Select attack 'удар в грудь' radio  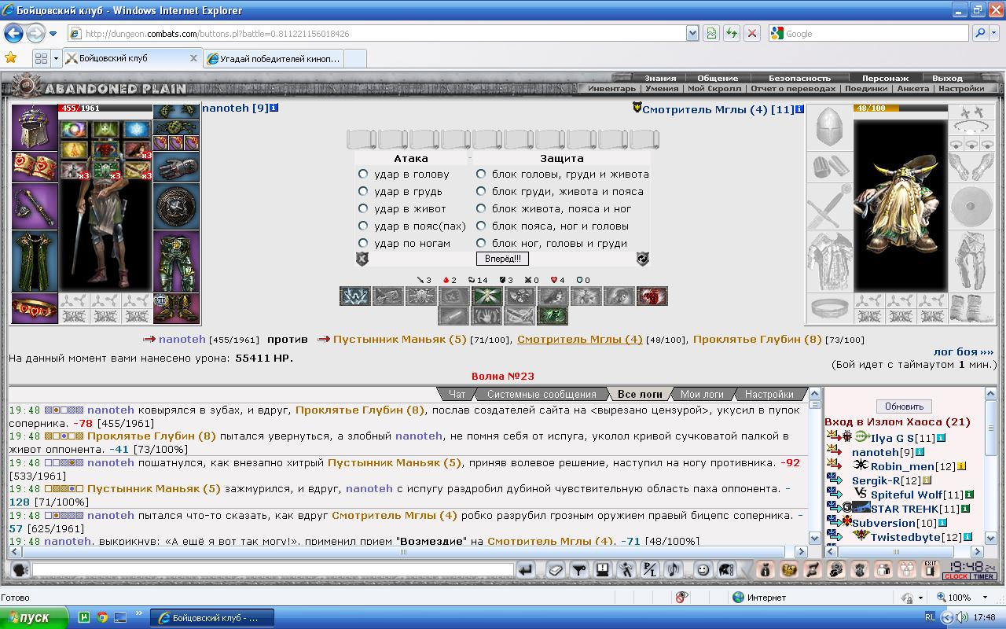pyautogui.click(x=363, y=191)
